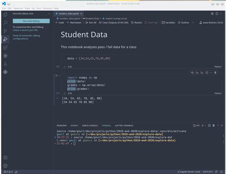Open notebook toolbar overflow ellipsis menu

click(x=193, y=22)
